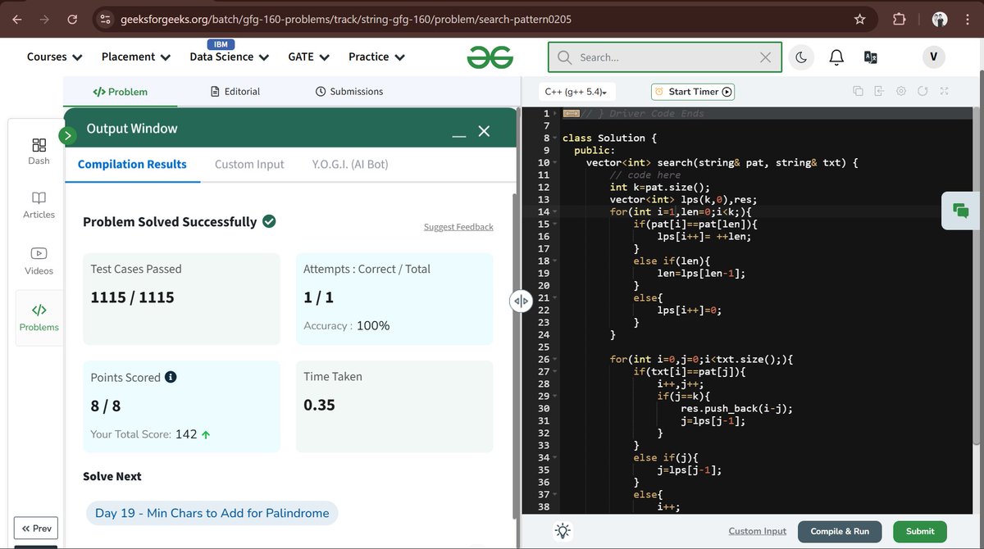The width and height of the screenshot is (984, 549).
Task: Expand the Courses menu
Action: click(x=54, y=57)
